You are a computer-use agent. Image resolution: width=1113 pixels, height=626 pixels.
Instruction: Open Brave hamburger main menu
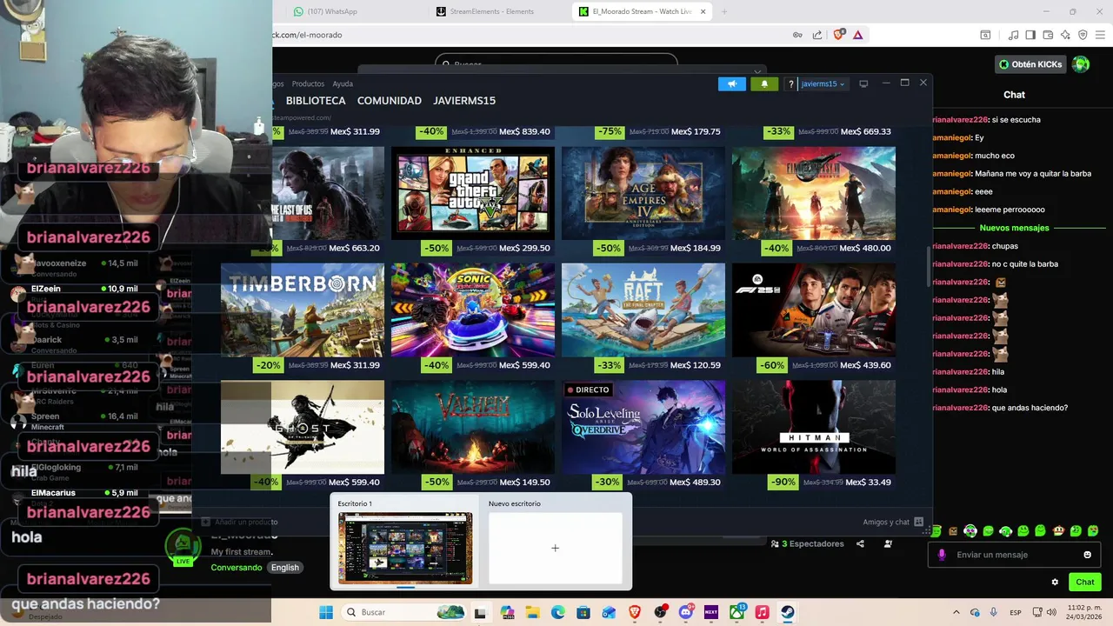coord(1101,35)
